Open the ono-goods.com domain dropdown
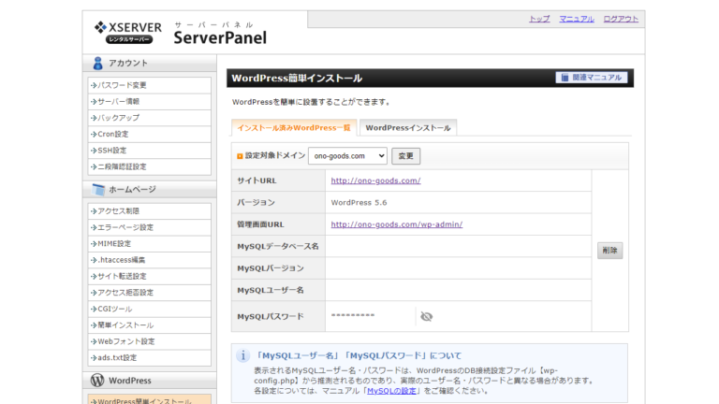Viewport: 719px width, 404px height. click(349, 156)
